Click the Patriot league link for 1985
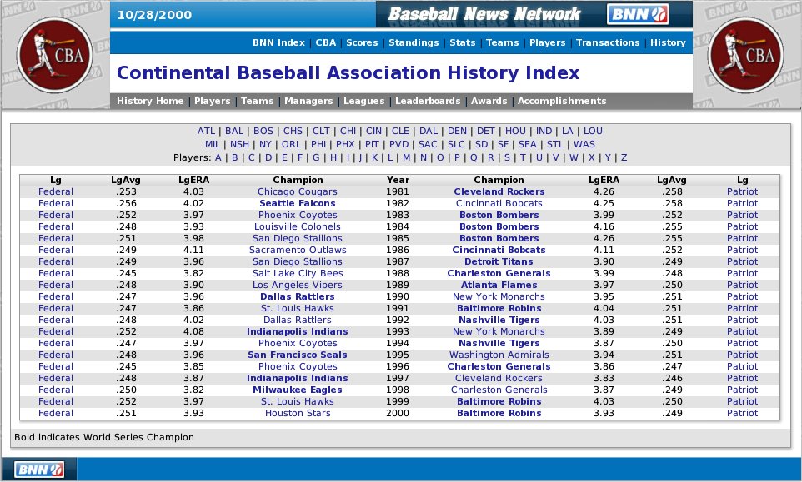802x482 pixels. pos(742,238)
